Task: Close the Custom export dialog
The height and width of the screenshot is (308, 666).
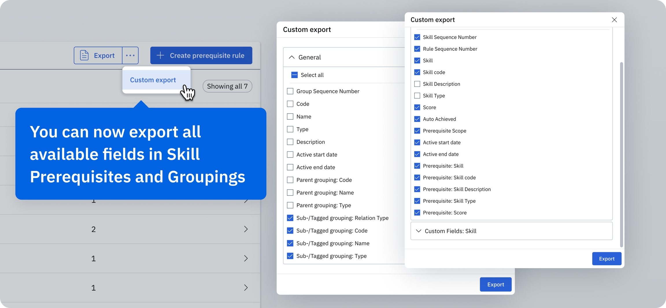Action: [614, 20]
